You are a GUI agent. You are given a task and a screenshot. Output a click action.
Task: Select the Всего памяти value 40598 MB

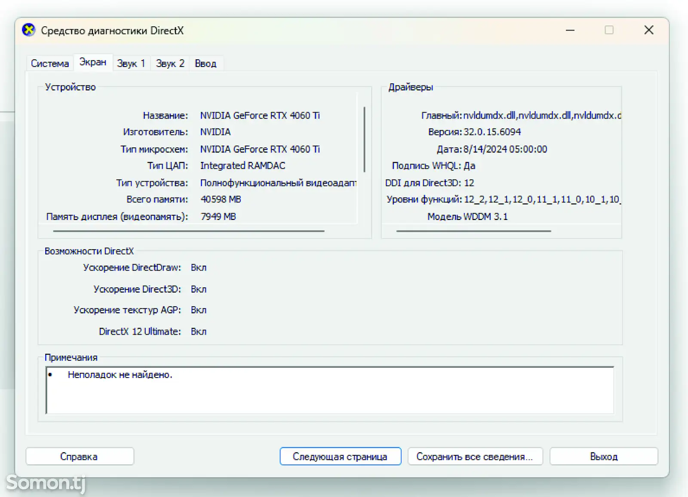coord(221,199)
